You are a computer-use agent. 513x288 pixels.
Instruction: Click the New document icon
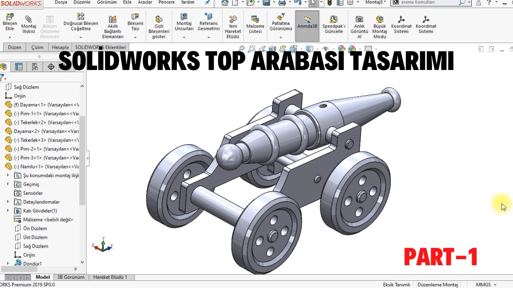point(235,3)
